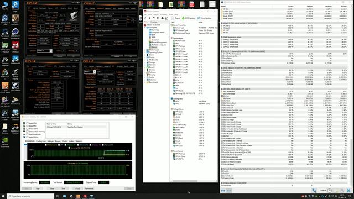The width and height of the screenshot is (354, 199).
Task: Click the Report button in AIDA64 toolbar
Action: point(176,18)
